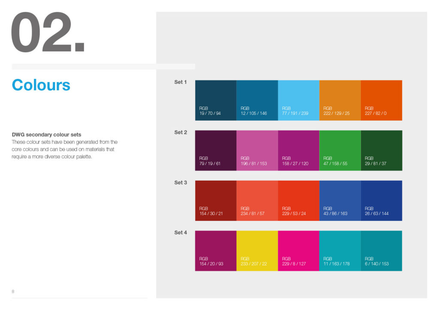Select the navy swatch RGB 26 / 63 / 144

pos(382,201)
